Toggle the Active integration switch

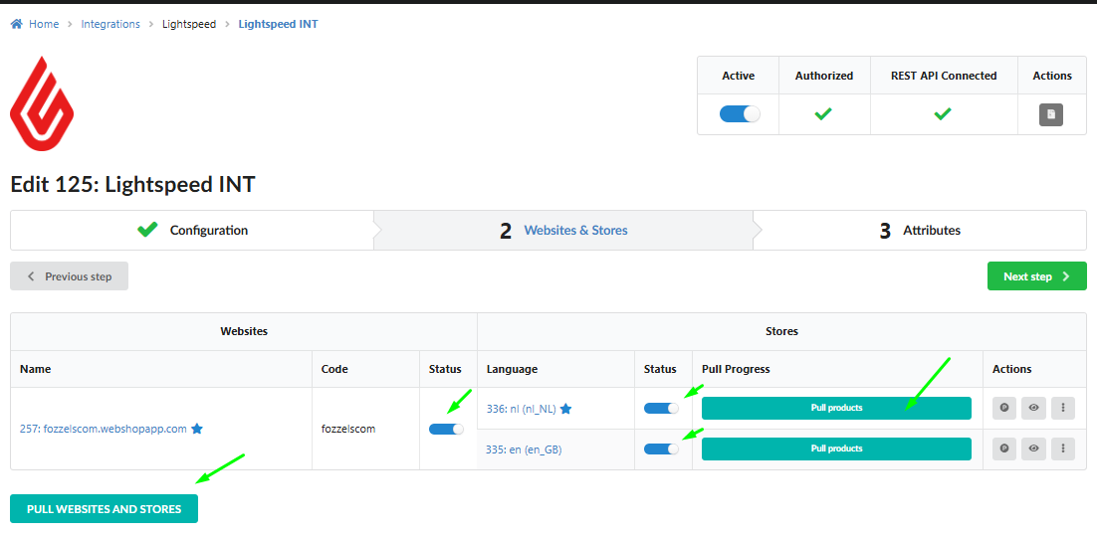click(740, 114)
